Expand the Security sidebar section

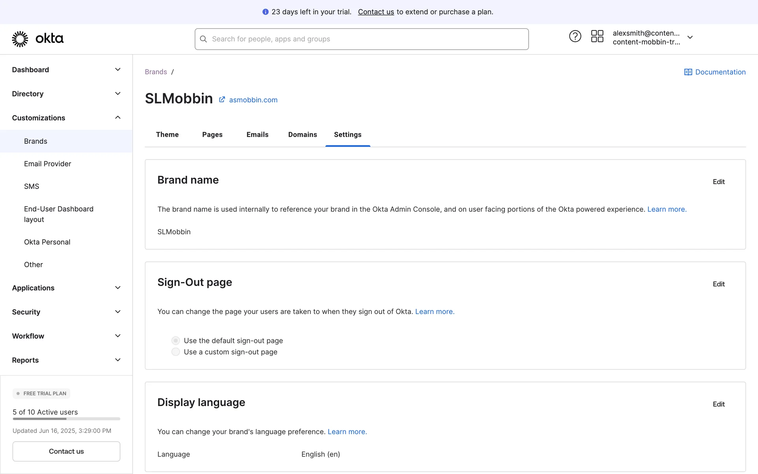tap(118, 312)
